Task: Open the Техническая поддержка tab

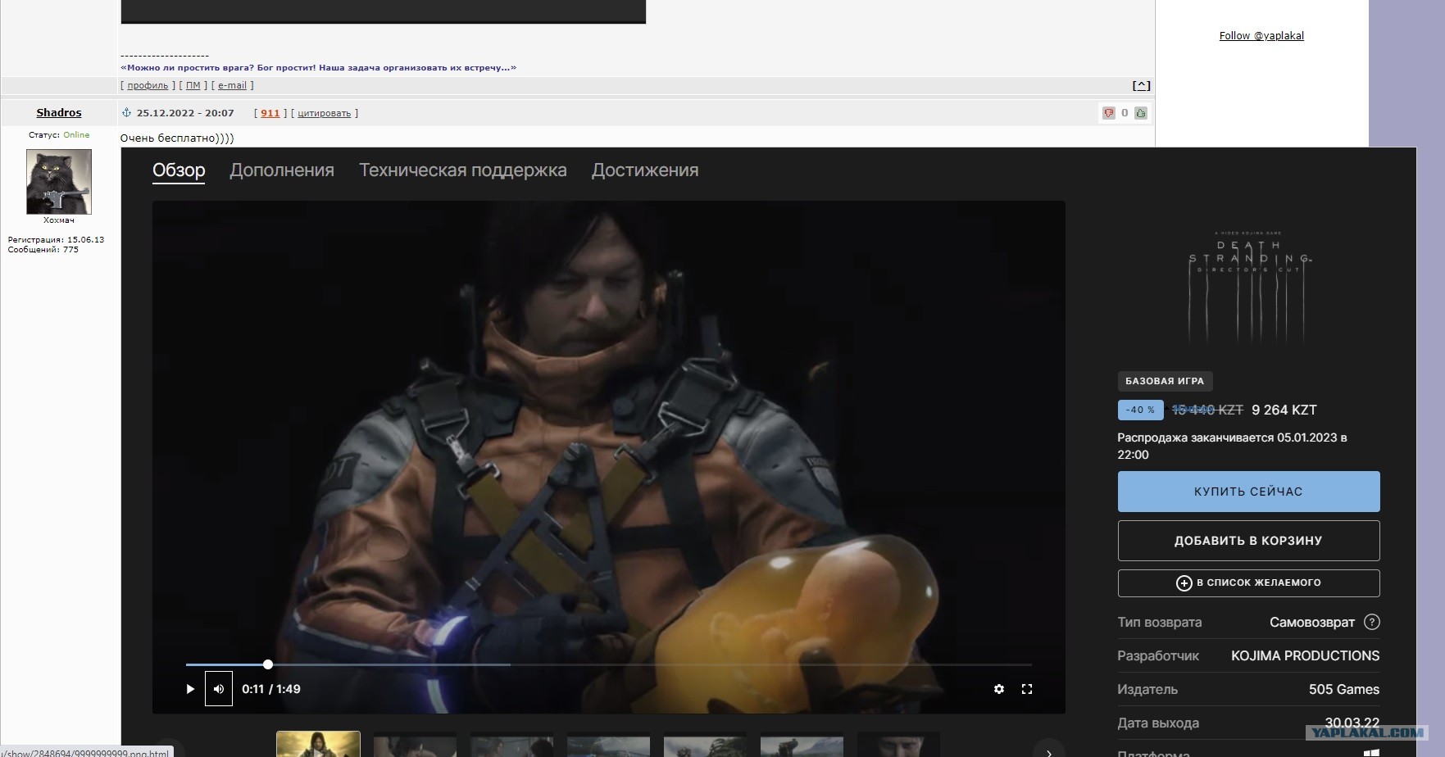Action: 463,170
